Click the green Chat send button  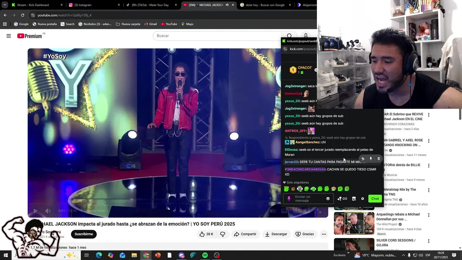[x=375, y=199]
